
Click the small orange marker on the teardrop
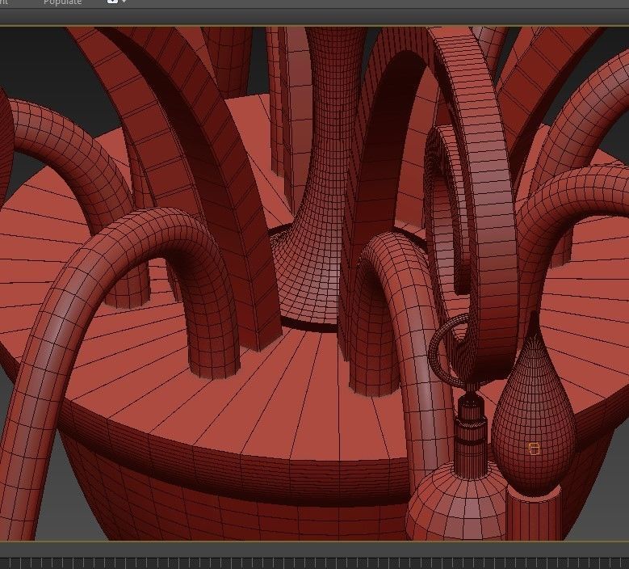pos(534,449)
